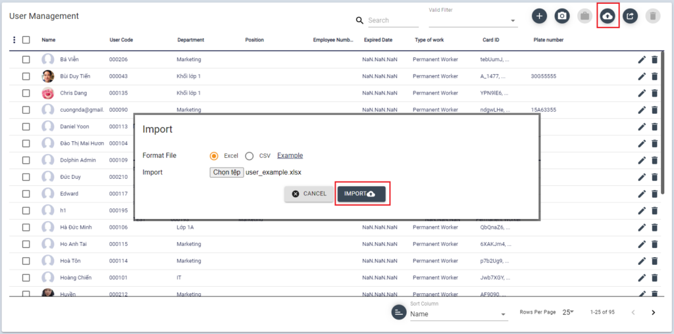Click the export share icon
674x334 pixels.
pos(630,16)
